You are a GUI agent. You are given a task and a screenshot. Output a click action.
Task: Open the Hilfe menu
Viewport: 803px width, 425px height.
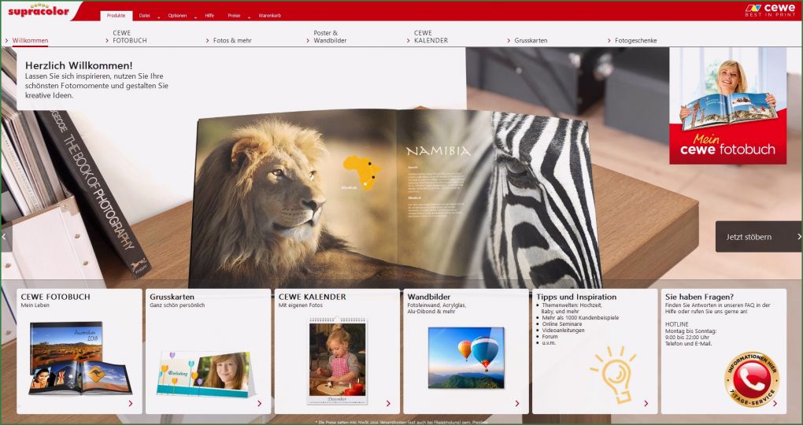[x=209, y=16]
